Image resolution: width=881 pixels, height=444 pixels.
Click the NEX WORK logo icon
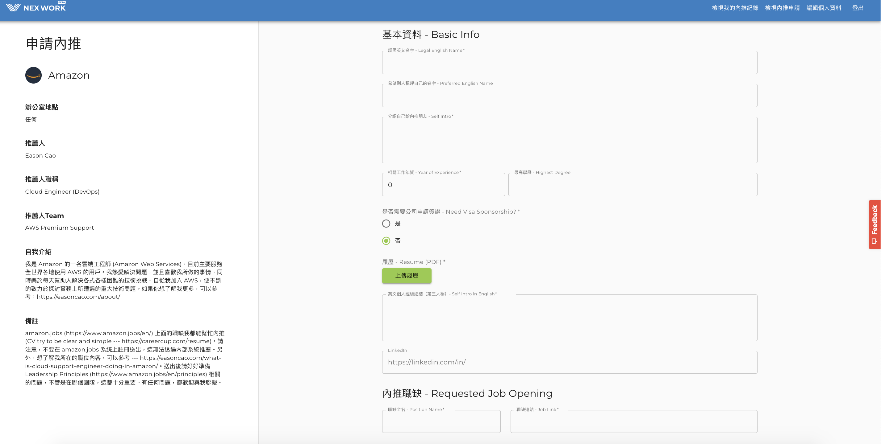[x=13, y=7]
